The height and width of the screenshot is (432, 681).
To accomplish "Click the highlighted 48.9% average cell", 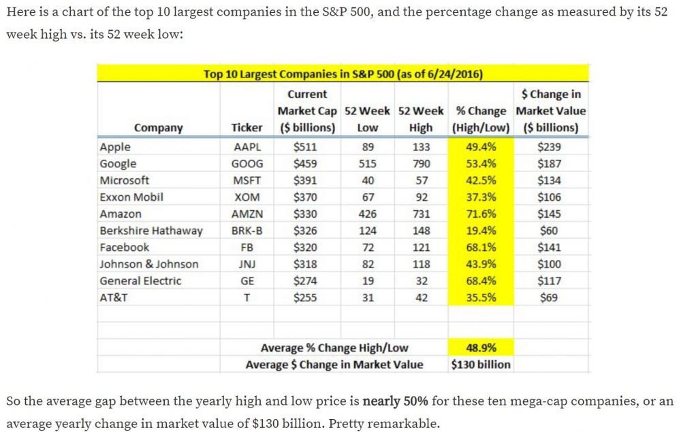I will [481, 348].
